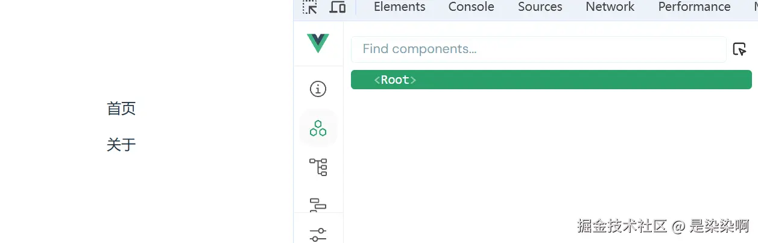Screen dimensions: 758x243
Task: Select the Components hexagons icon
Action: pos(318,128)
